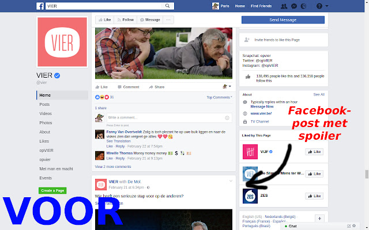
Task: Click Find Friends in top bar
Action: click(261, 6)
